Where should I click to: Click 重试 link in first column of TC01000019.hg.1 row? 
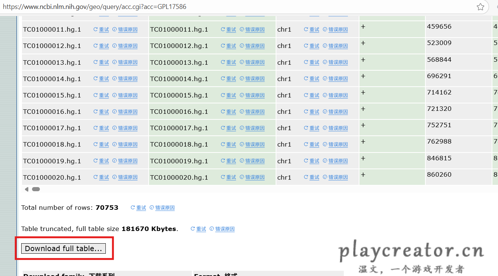point(104,161)
